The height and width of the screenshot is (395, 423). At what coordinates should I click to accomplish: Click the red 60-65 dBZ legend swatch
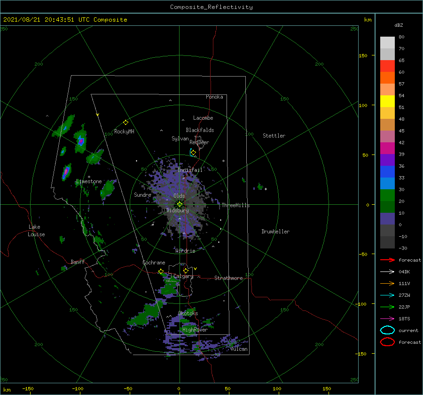[387, 66]
